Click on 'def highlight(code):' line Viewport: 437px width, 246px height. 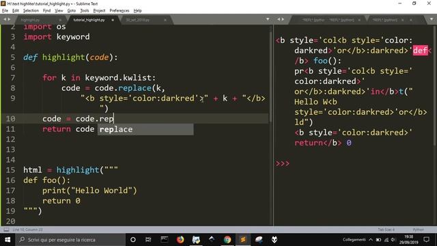coord(70,57)
